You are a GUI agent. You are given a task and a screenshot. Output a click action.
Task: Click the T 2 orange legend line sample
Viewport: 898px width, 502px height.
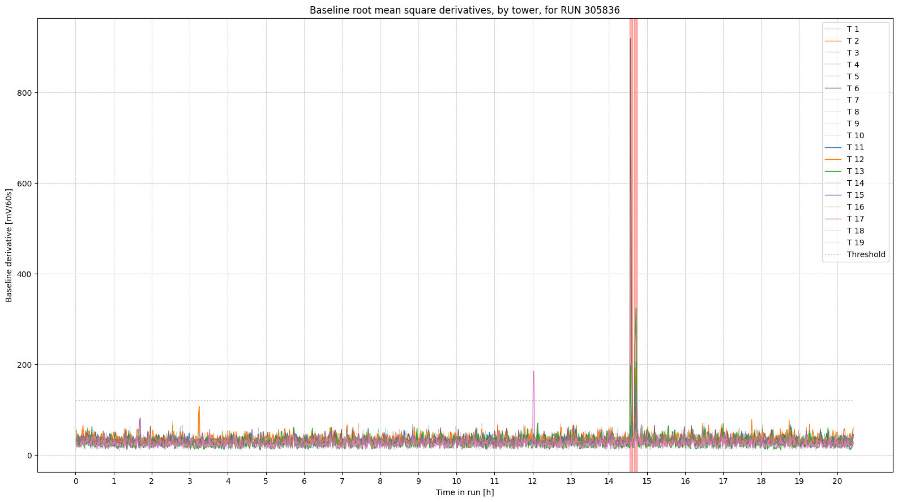point(833,41)
